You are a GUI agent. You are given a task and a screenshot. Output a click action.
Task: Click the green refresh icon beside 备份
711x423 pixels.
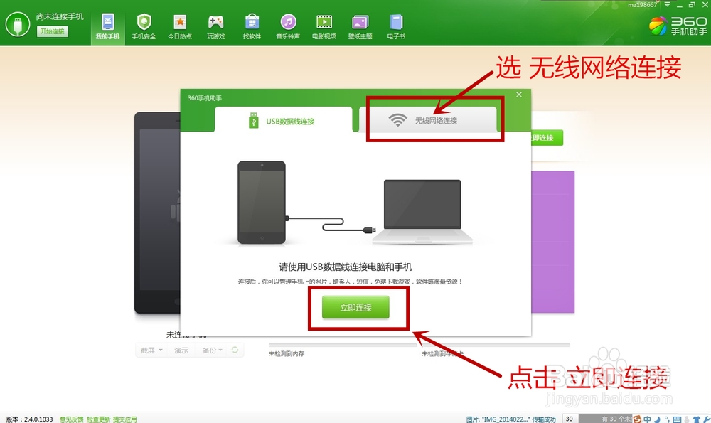click(235, 350)
